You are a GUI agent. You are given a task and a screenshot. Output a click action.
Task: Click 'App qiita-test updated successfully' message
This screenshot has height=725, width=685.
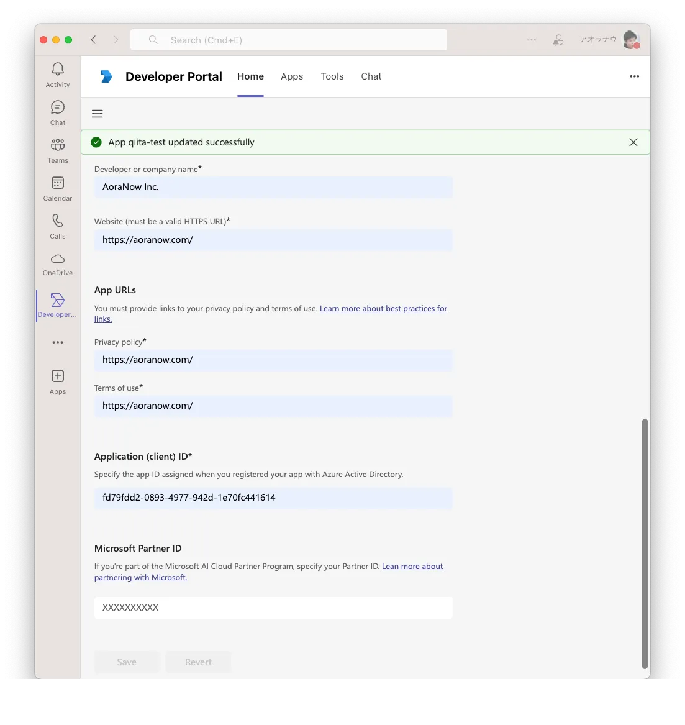pyautogui.click(x=181, y=142)
